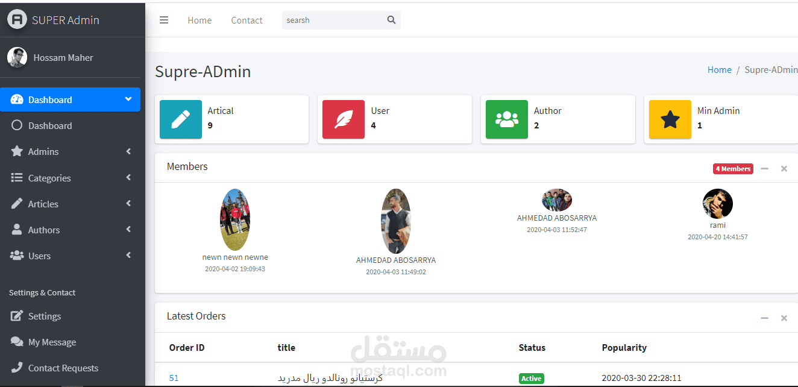Viewport: 798px width, 387px height.
Task: Open My Message sidebar item
Action: coord(71,342)
